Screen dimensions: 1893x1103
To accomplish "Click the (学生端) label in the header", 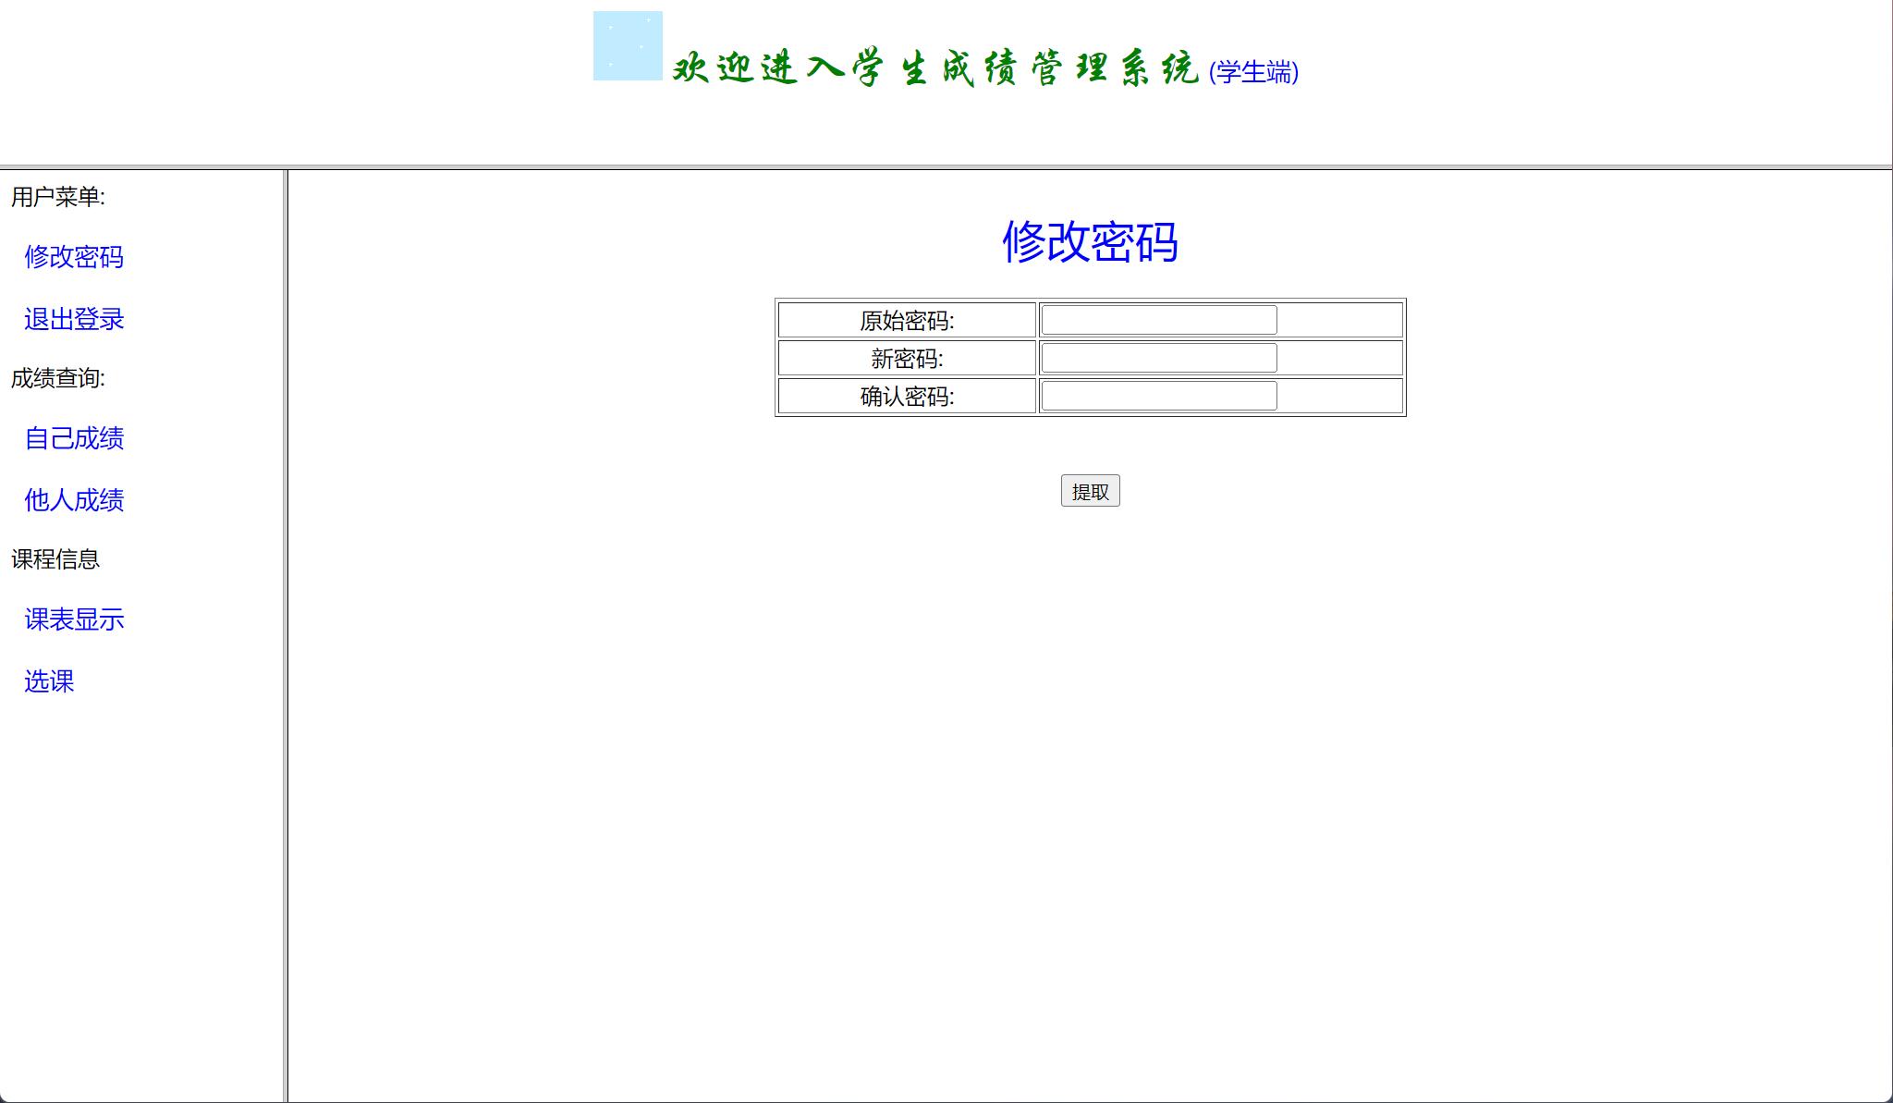I will pos(1252,75).
